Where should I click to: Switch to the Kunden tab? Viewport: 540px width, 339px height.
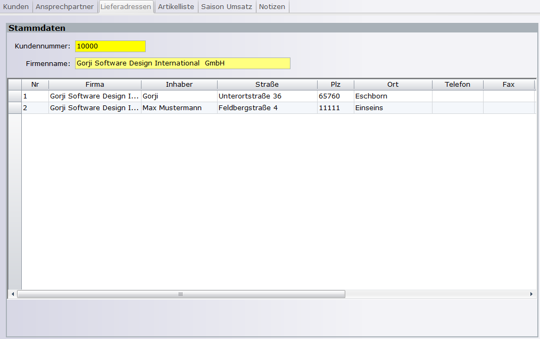(16, 7)
